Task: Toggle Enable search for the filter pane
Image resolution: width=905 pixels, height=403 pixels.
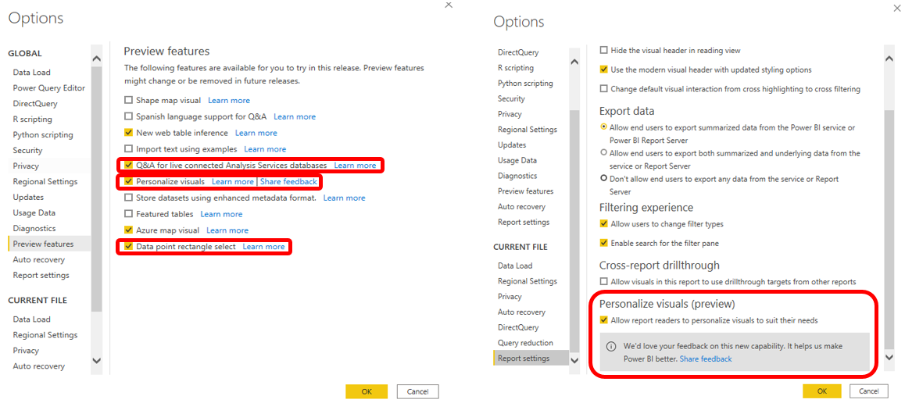Action: pos(604,244)
